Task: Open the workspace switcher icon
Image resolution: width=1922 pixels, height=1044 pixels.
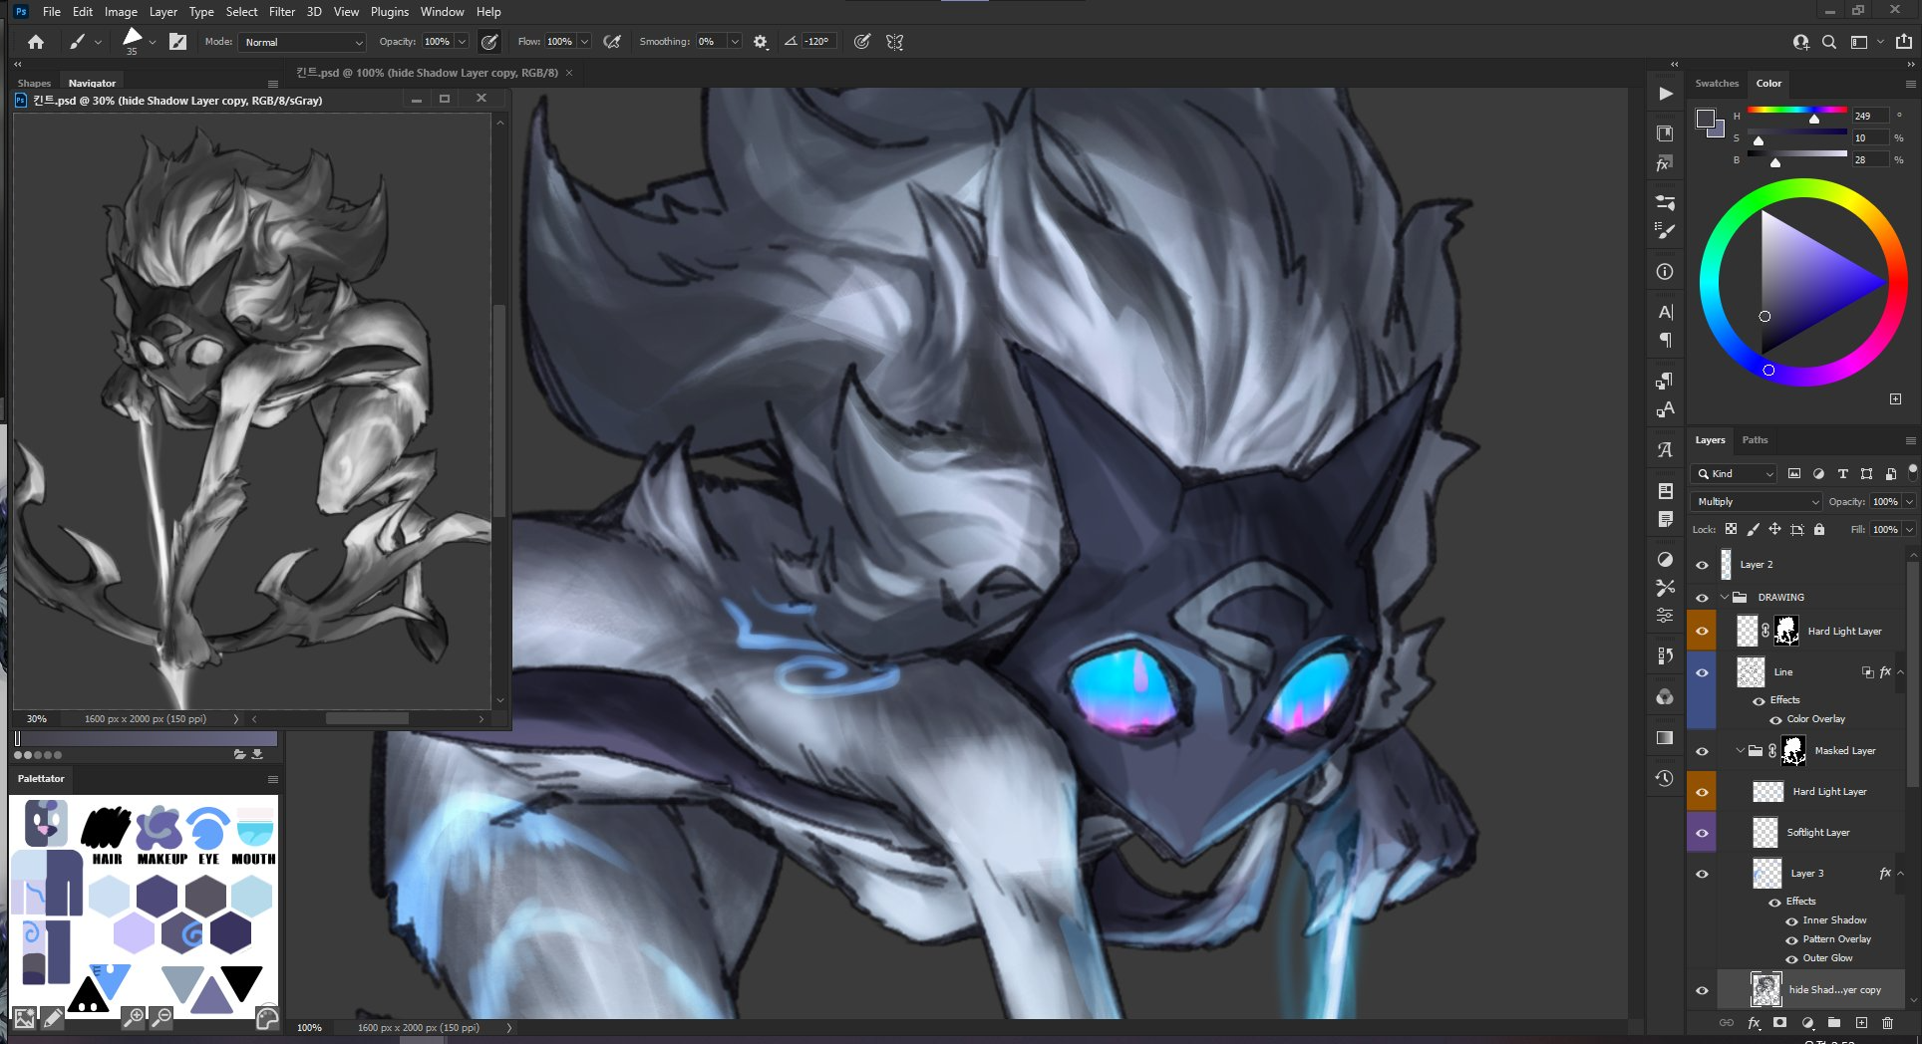Action: (1859, 42)
